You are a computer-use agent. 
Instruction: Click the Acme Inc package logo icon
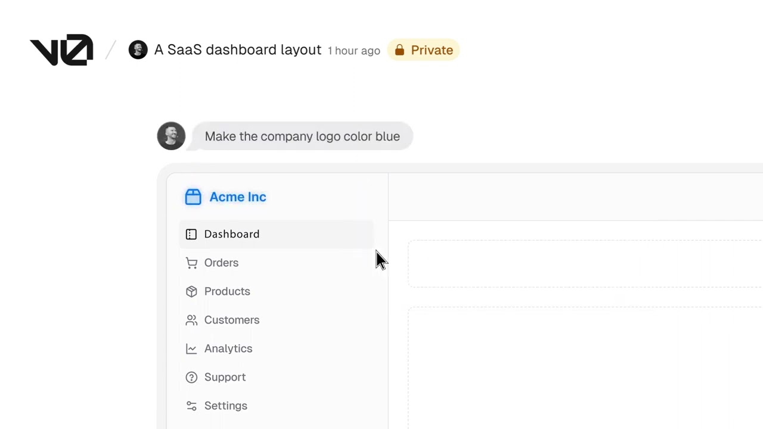(193, 197)
